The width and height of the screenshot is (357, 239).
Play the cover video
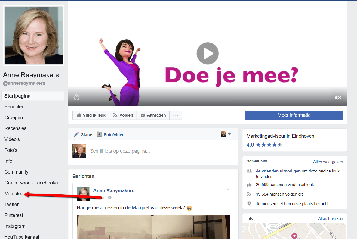click(208, 54)
